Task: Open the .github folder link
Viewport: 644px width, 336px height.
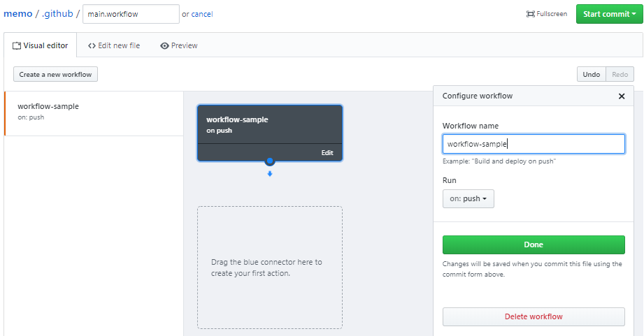Action: [x=57, y=14]
